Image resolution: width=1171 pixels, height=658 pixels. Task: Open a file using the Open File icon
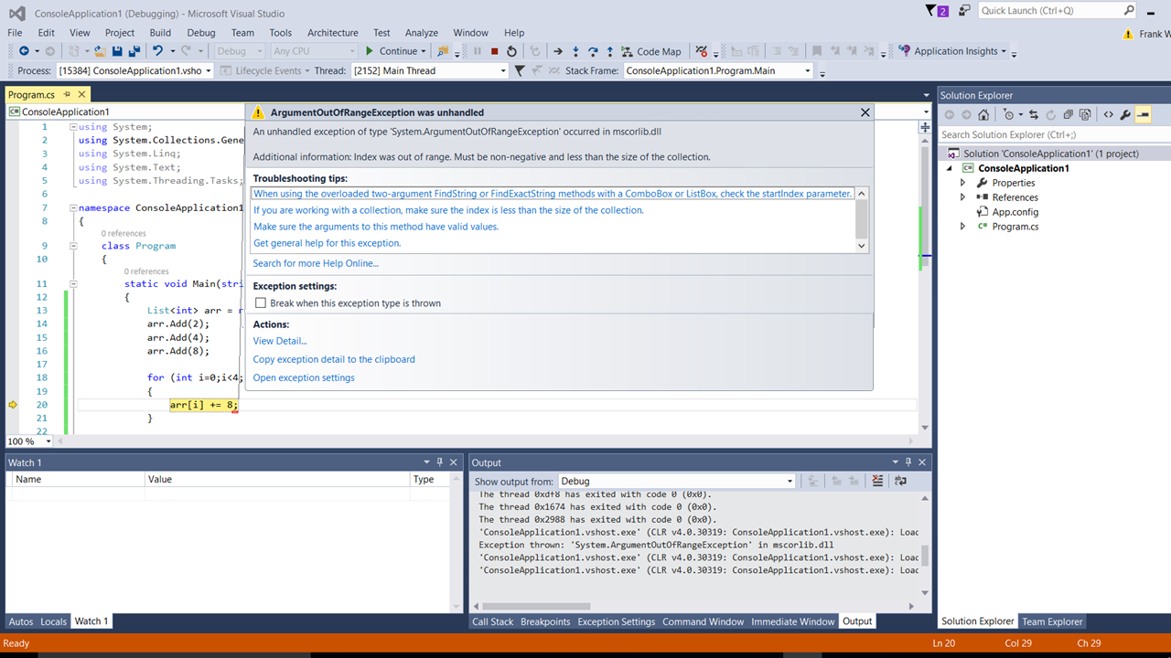[99, 51]
